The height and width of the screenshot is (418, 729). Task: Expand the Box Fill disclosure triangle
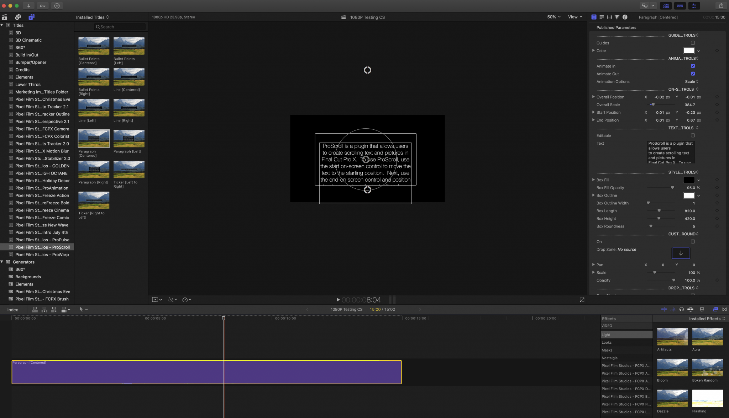coord(593,180)
